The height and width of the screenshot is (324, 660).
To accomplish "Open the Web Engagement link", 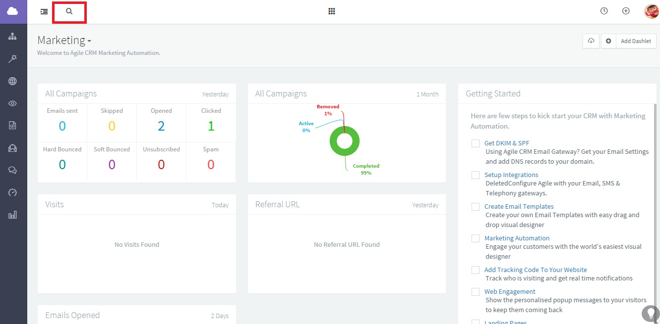I will coord(510,292).
